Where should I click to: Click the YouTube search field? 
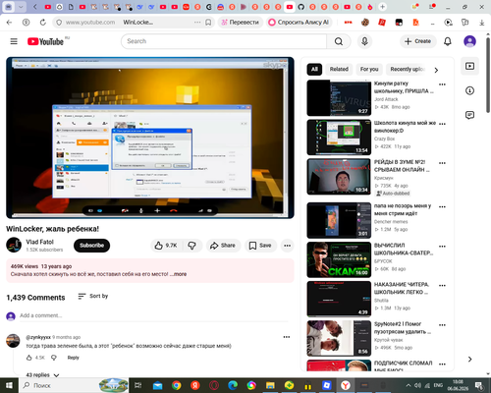[224, 41]
